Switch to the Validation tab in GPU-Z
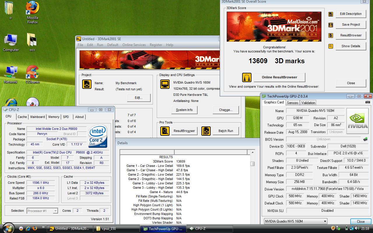This screenshot has height=233, width=373. click(308, 103)
